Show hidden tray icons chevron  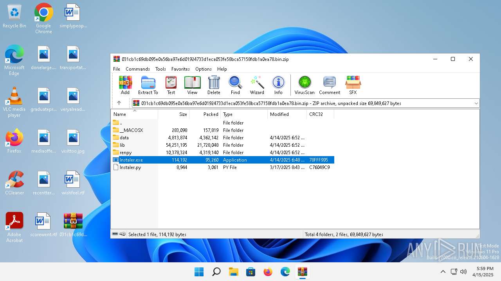click(x=443, y=272)
